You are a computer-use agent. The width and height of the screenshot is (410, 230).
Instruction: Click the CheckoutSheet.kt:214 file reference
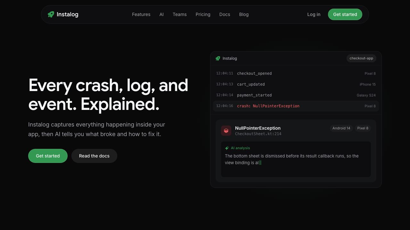258,134
